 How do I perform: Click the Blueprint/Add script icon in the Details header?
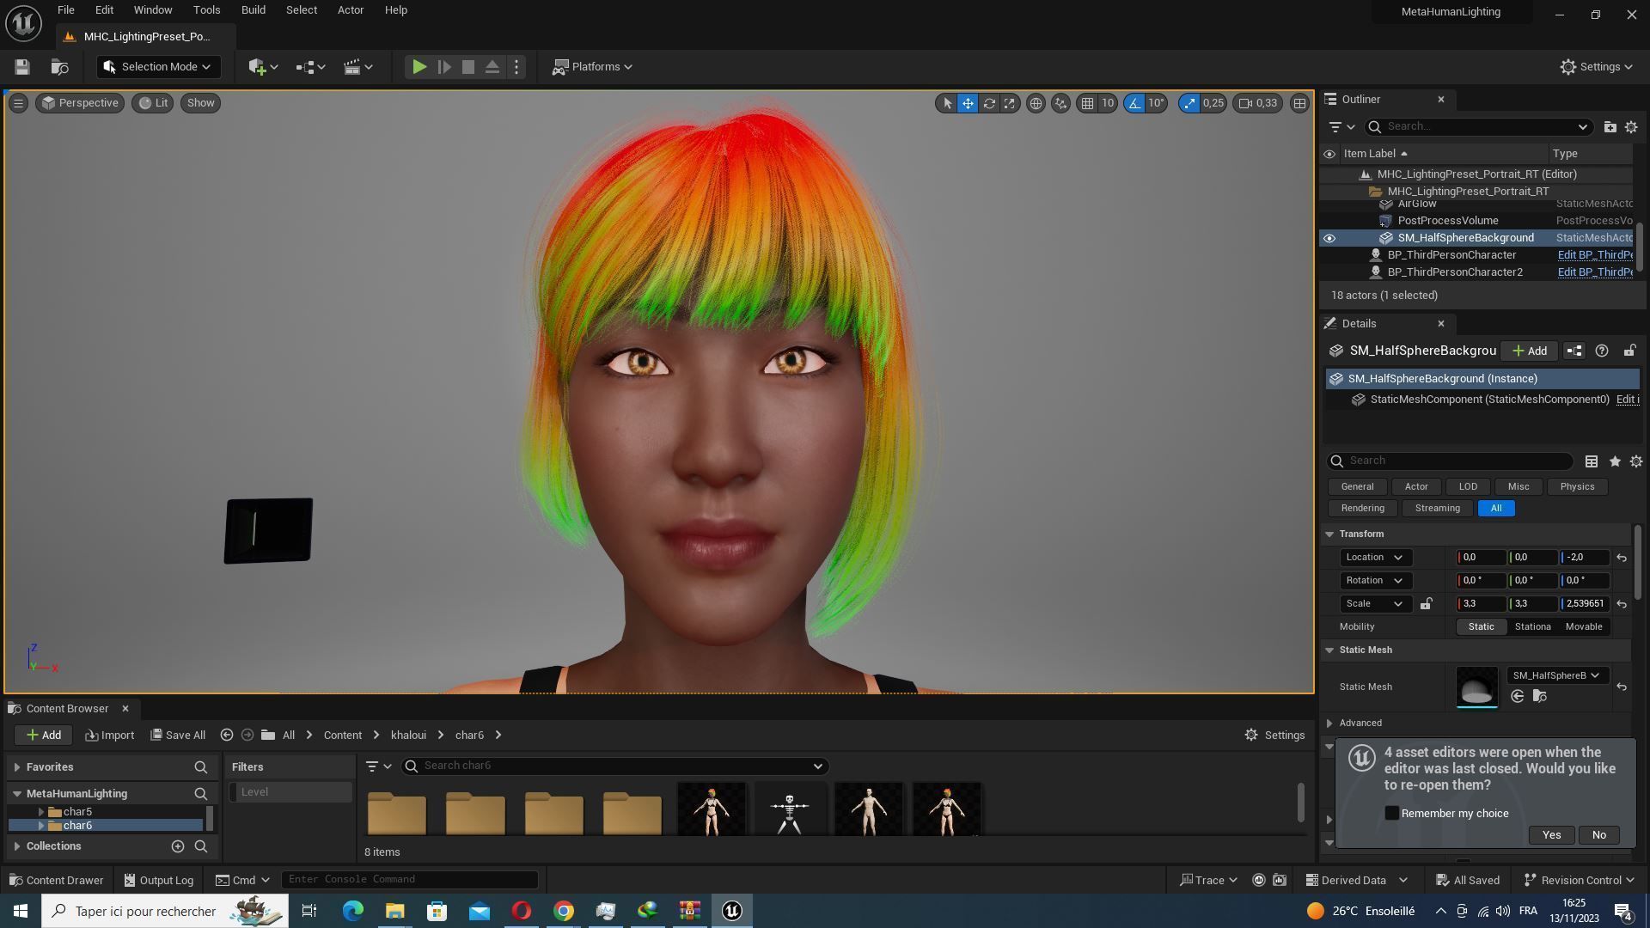click(x=1574, y=351)
